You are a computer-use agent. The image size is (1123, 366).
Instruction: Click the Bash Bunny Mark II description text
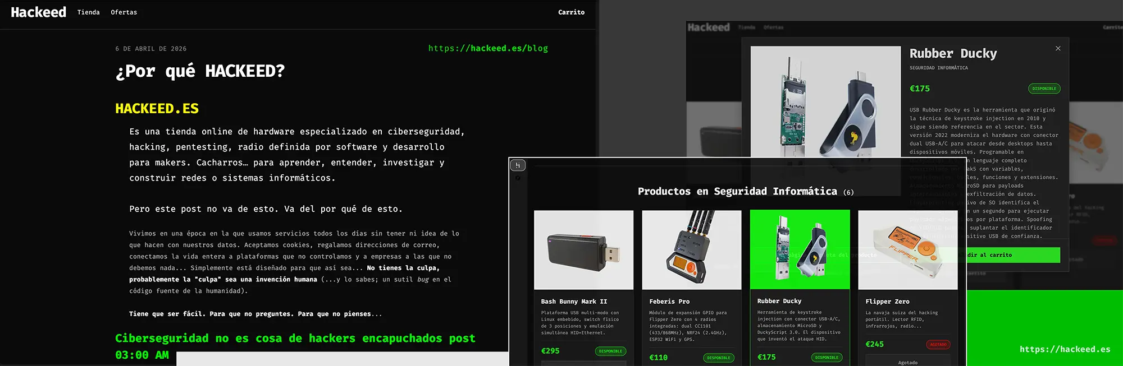[580, 323]
